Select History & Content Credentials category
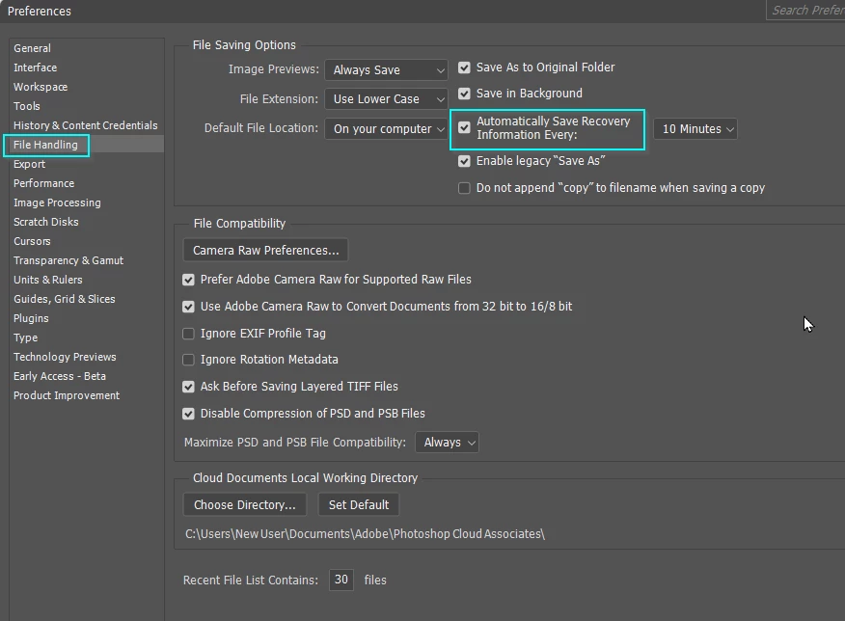Image resolution: width=845 pixels, height=621 pixels. [x=86, y=125]
